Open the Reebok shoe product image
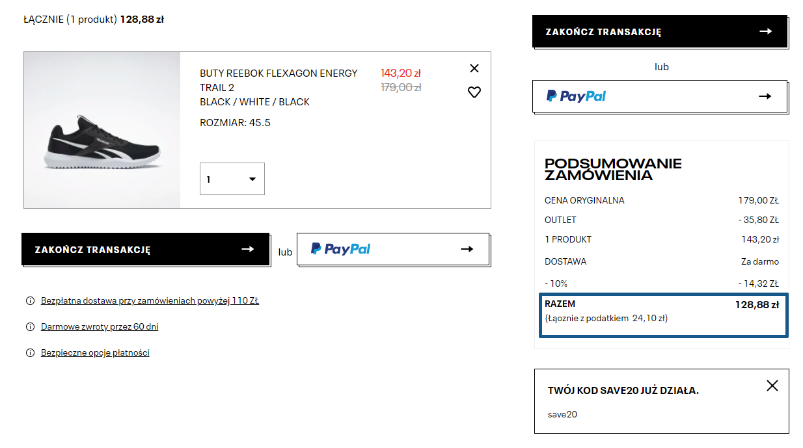Screen dimensions: 803x448 [102, 130]
